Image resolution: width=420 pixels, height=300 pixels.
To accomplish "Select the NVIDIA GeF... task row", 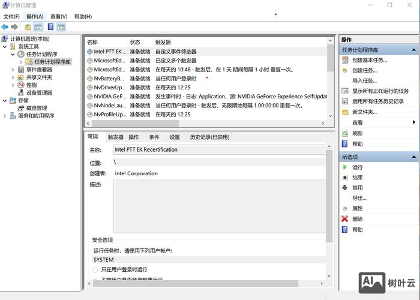I will tap(206, 97).
